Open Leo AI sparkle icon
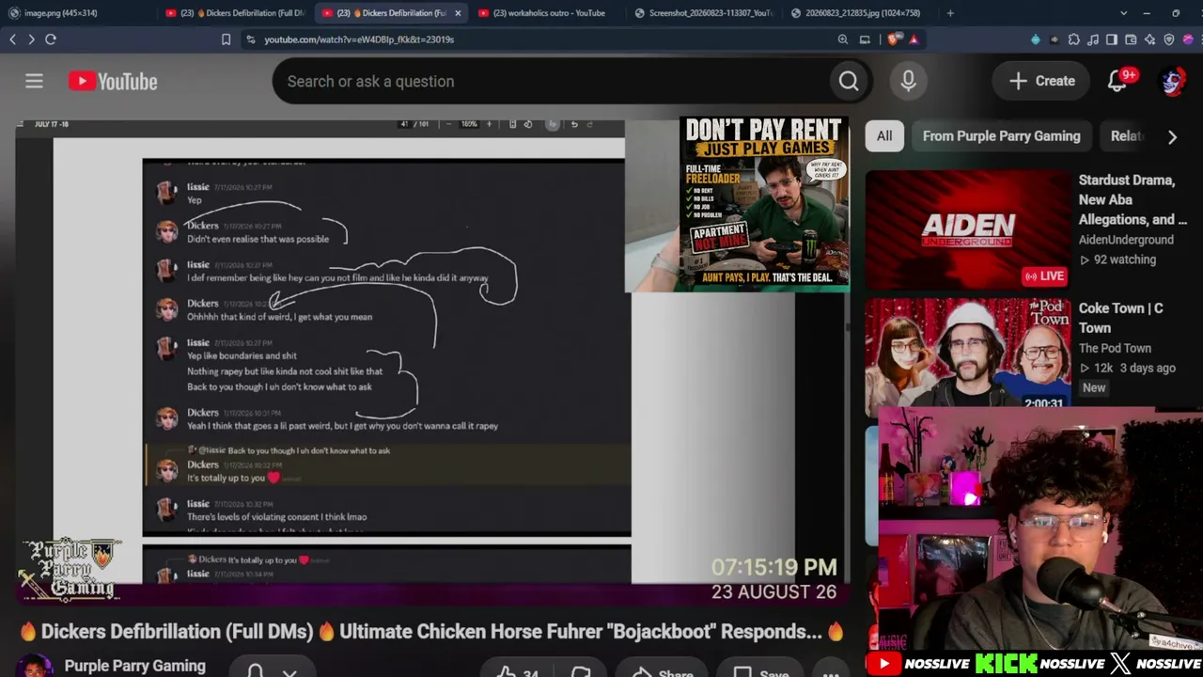1203x677 pixels. [x=1149, y=39]
